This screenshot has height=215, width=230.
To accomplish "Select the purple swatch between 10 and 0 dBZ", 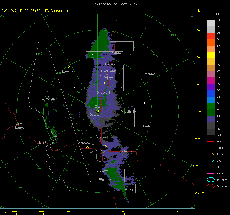I will point(211,119).
